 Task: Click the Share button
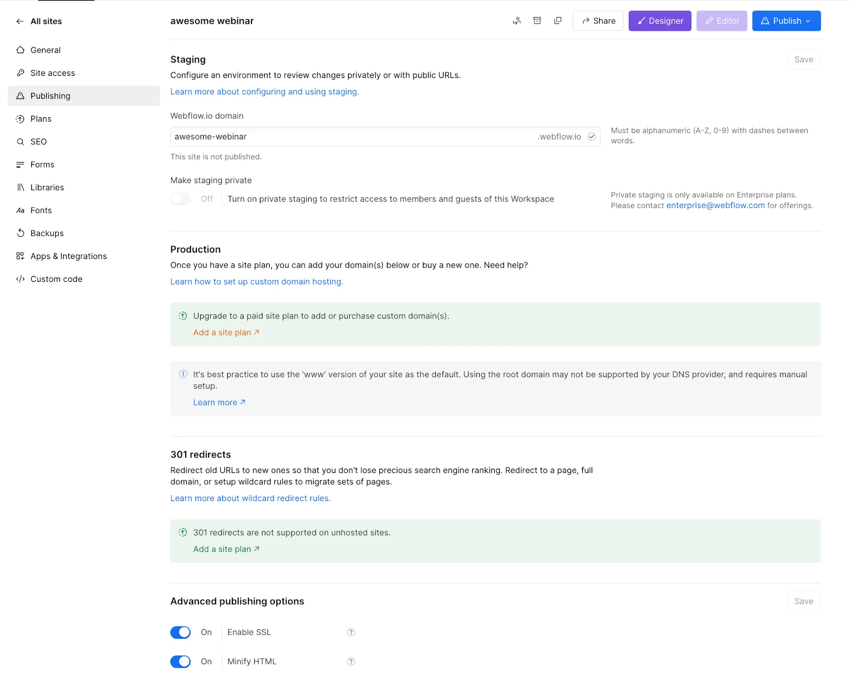[x=598, y=21]
